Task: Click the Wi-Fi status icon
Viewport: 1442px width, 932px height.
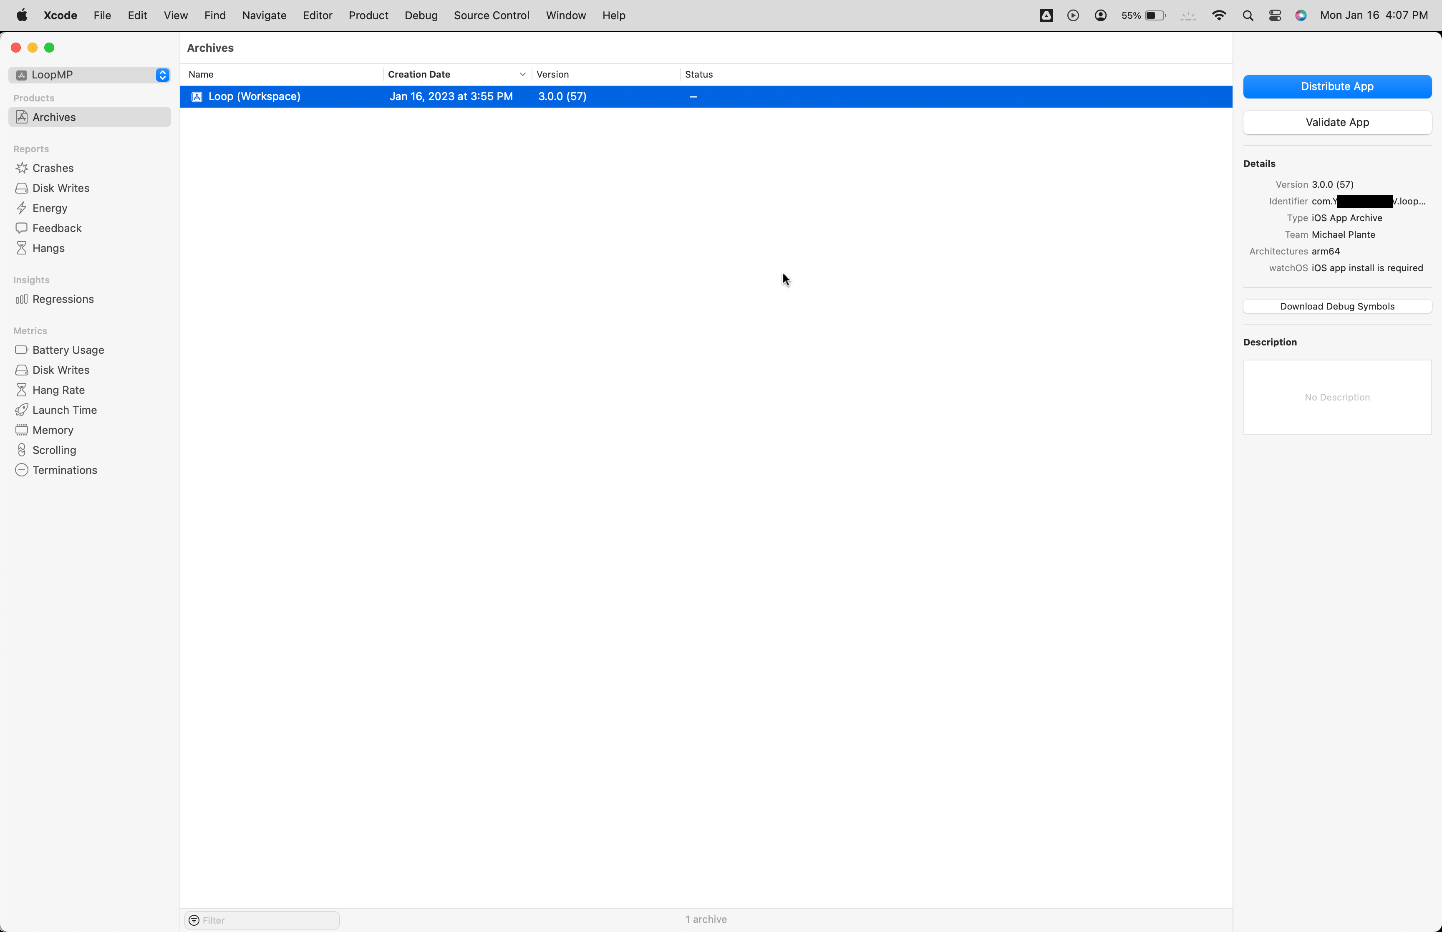Action: 1219,15
